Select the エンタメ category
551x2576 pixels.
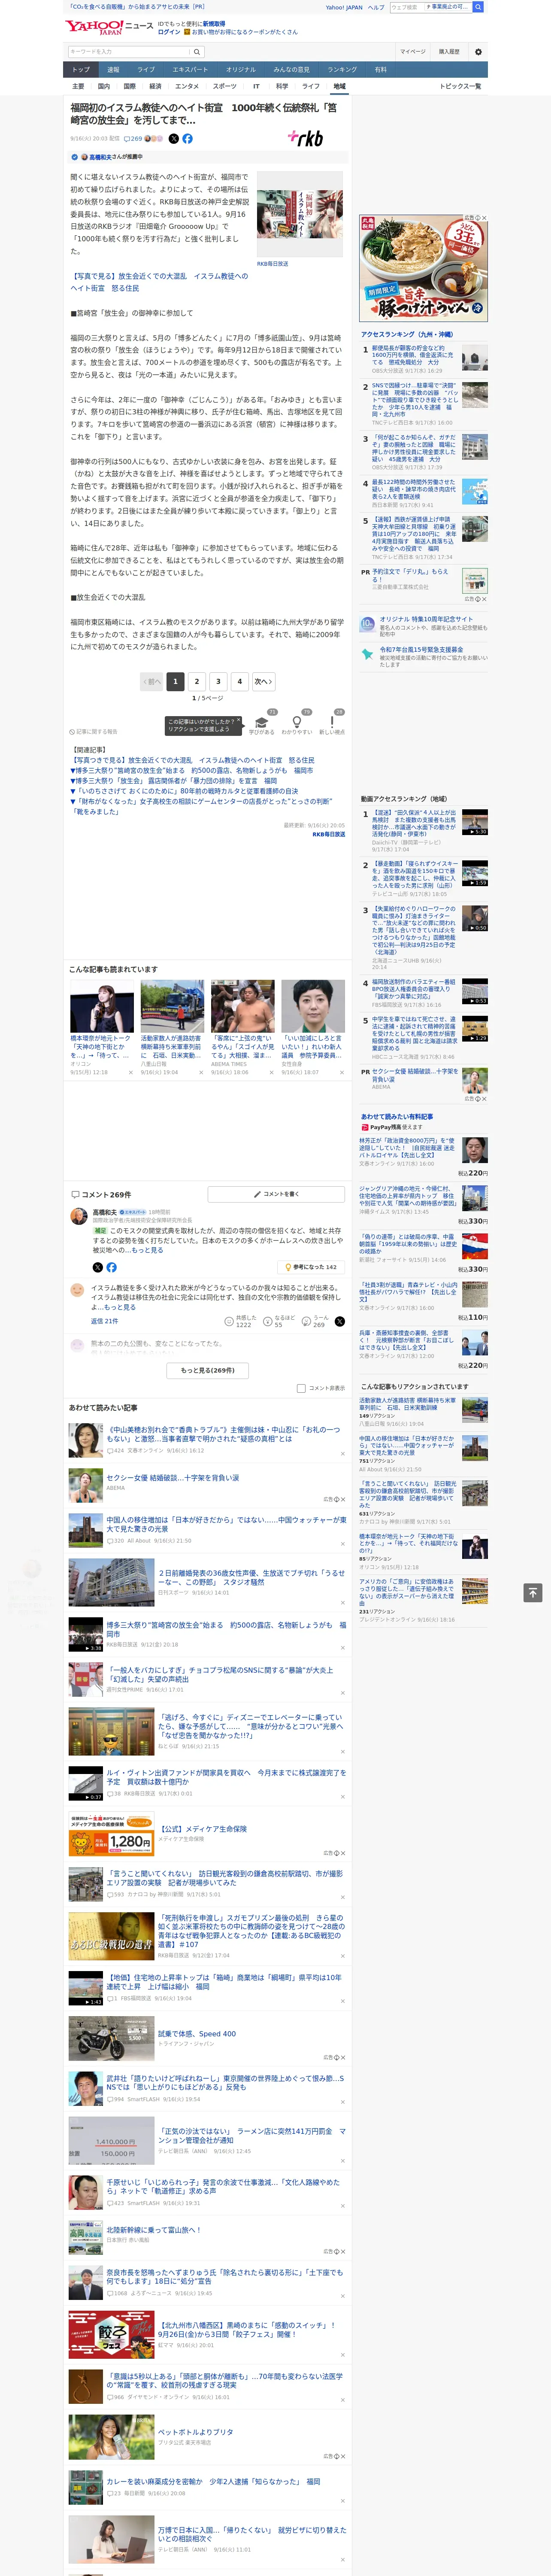(x=187, y=86)
